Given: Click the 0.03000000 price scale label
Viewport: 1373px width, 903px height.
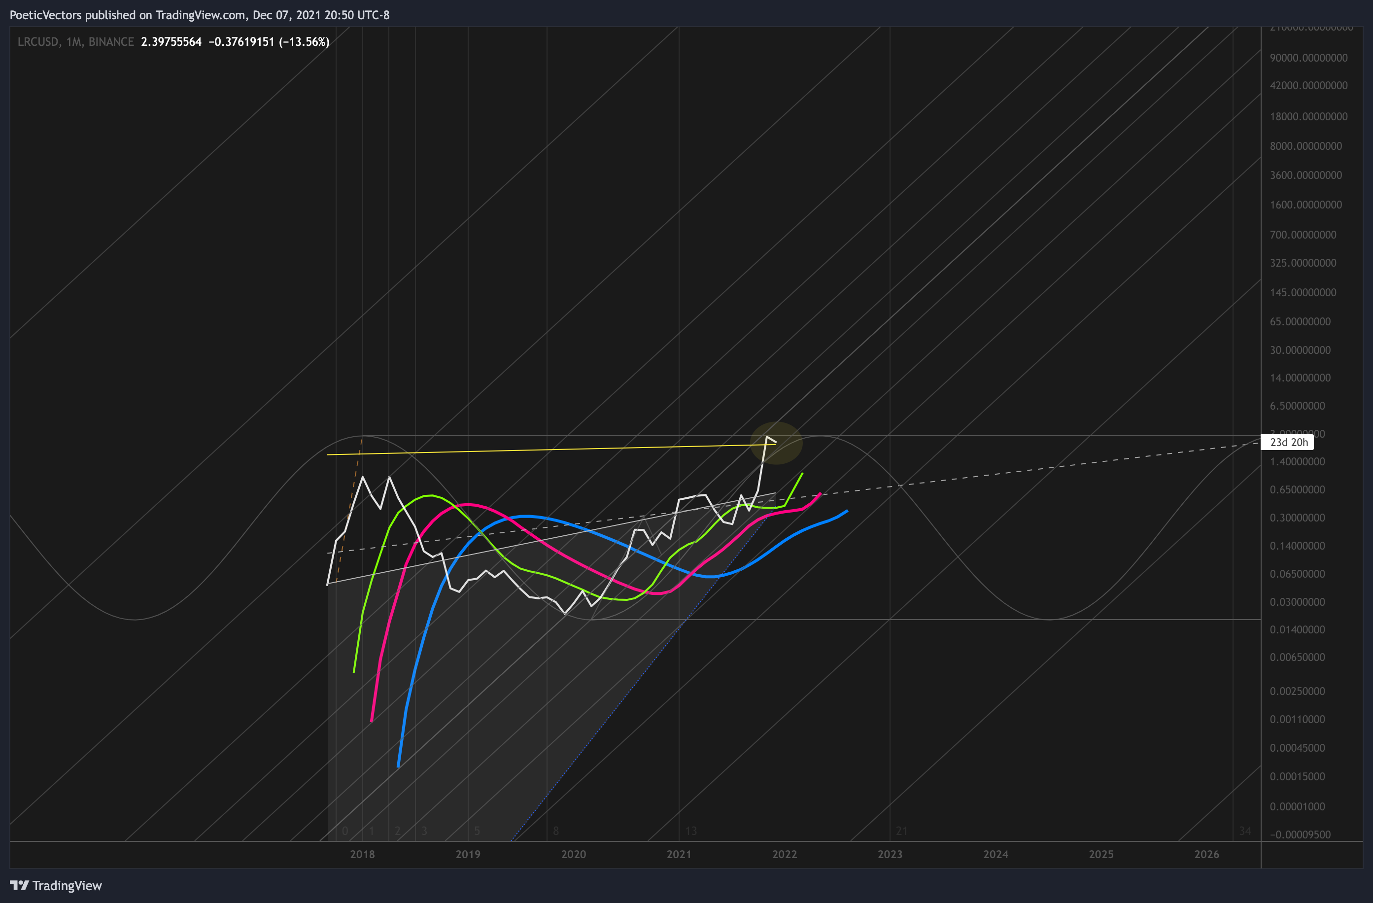Looking at the screenshot, I should coord(1297,602).
